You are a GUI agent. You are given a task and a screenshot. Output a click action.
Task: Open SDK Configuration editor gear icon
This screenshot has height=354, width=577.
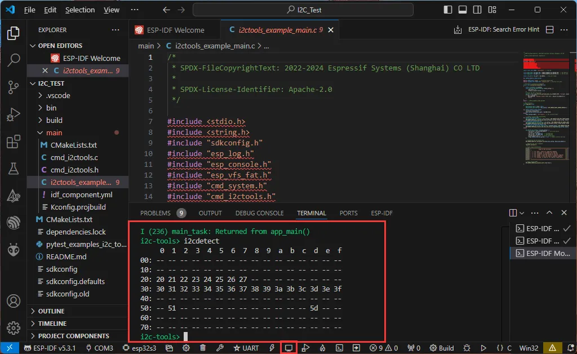186,348
